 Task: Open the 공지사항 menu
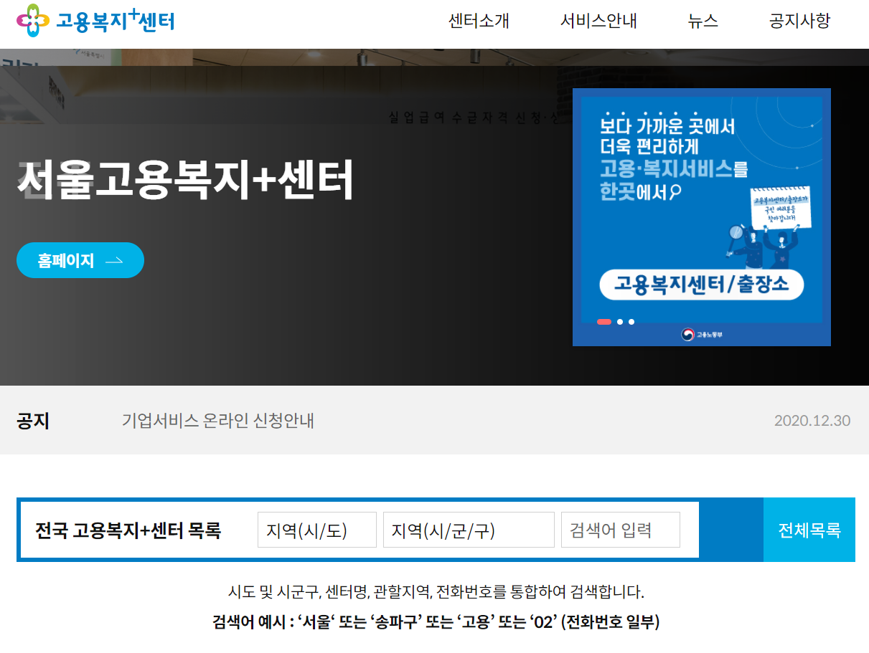pyautogui.click(x=799, y=21)
